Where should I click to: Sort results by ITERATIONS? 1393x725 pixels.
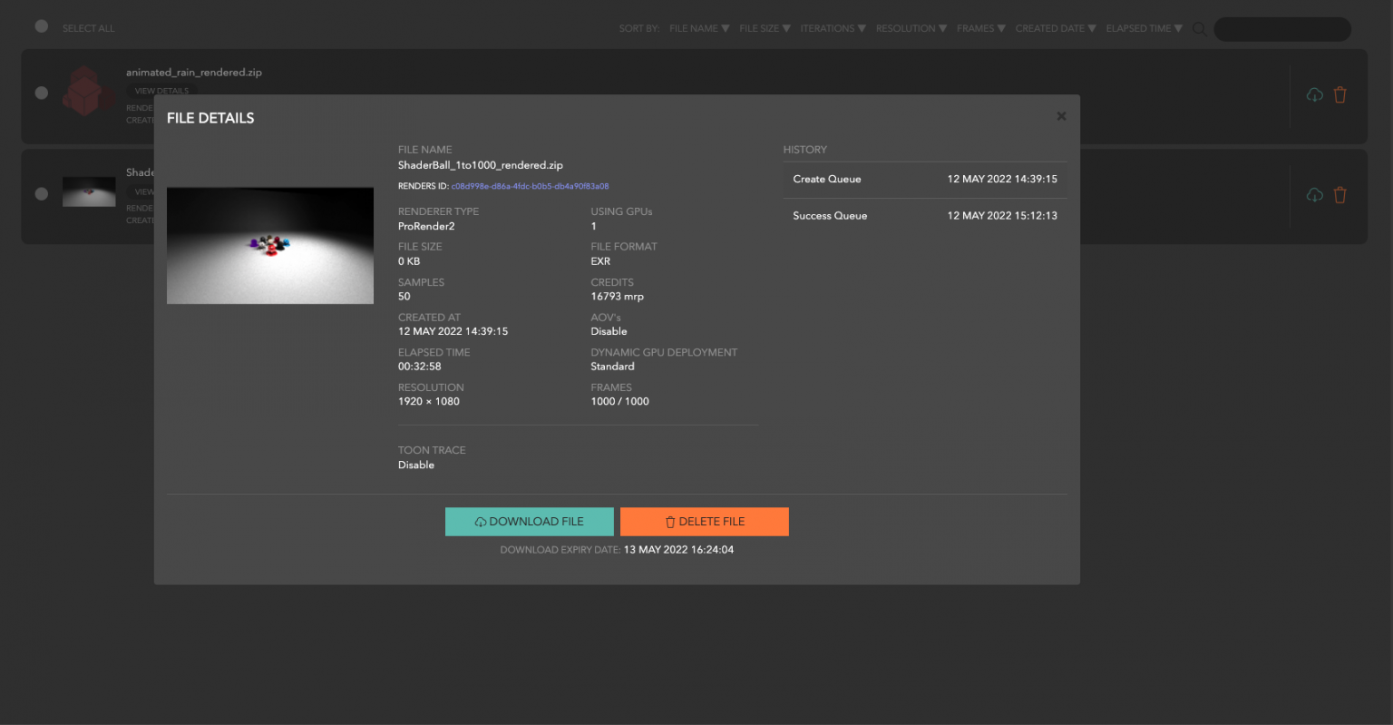[833, 28]
